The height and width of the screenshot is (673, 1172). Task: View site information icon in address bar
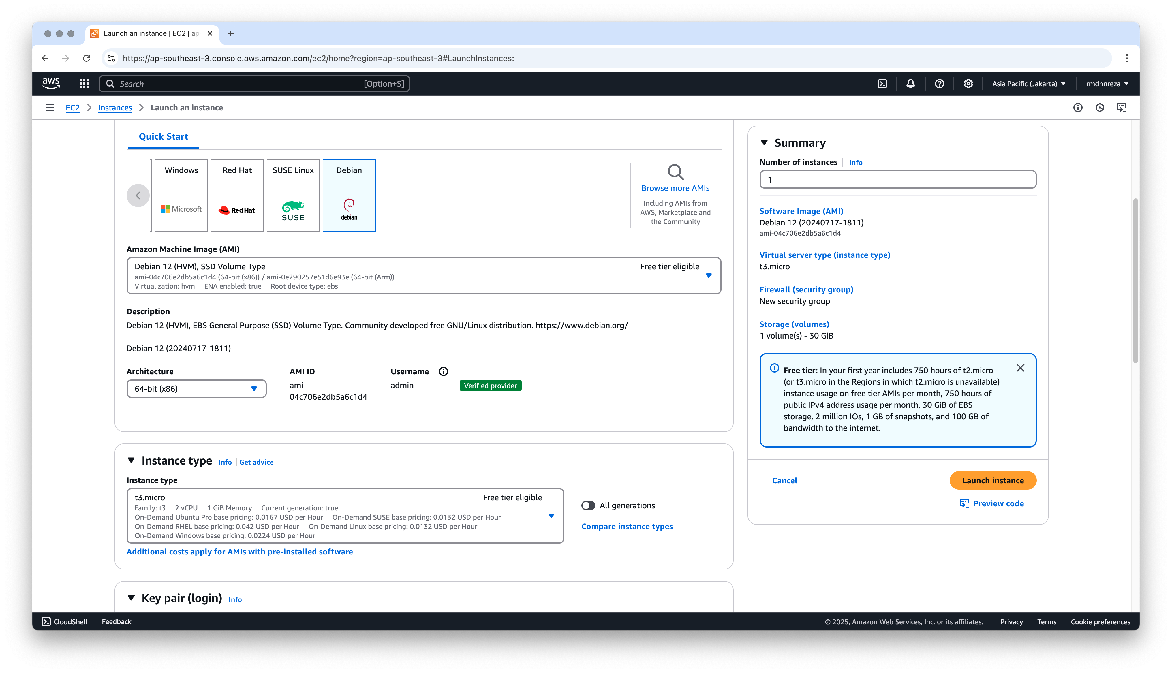(x=111, y=58)
